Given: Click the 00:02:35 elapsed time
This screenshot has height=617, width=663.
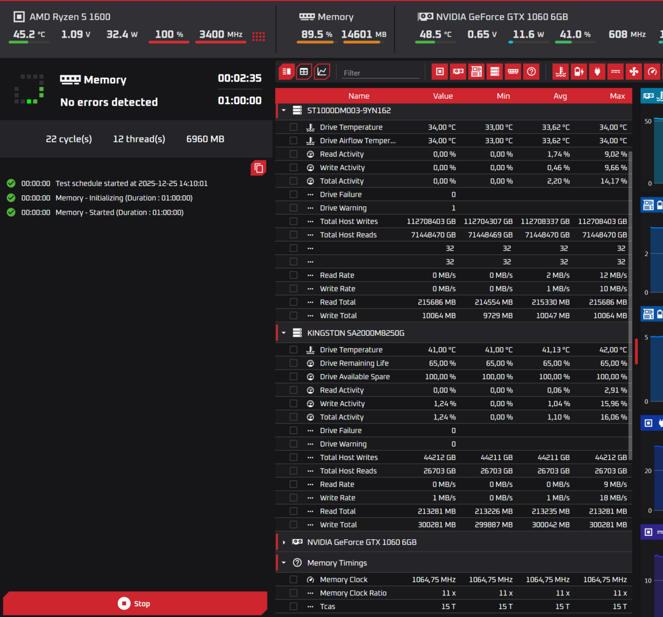Looking at the screenshot, I should [239, 78].
